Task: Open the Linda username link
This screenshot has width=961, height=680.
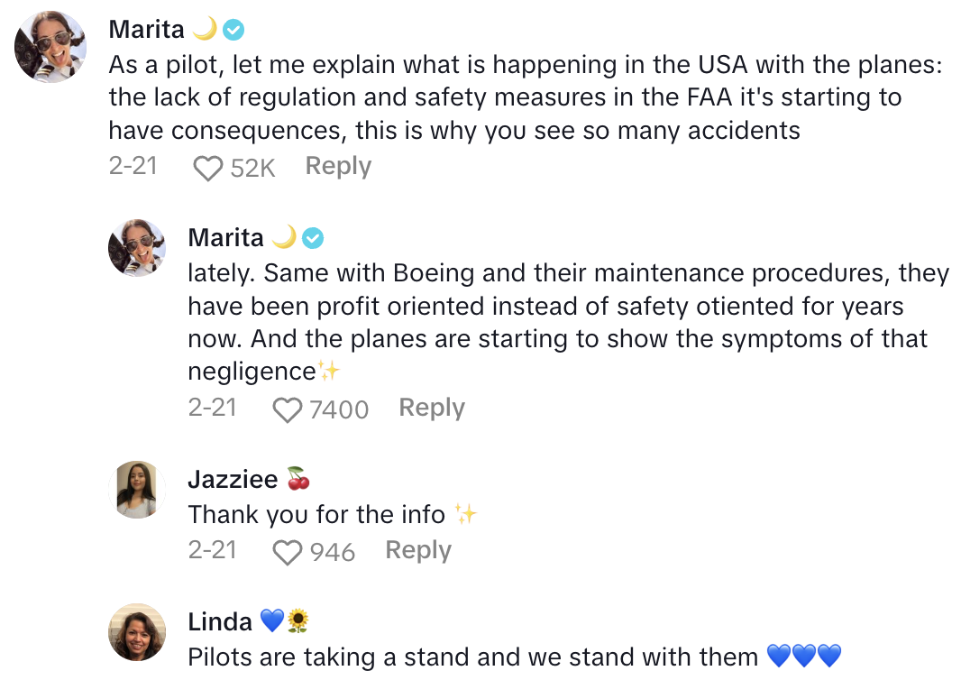Action: coord(220,621)
